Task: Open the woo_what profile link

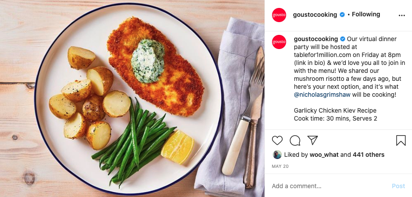Action: [325, 155]
